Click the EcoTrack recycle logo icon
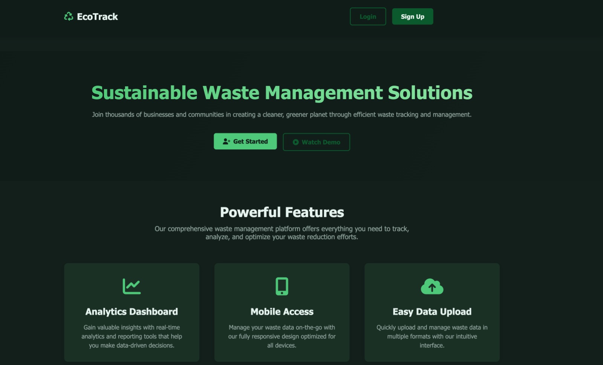This screenshot has height=365, width=603. tap(69, 17)
